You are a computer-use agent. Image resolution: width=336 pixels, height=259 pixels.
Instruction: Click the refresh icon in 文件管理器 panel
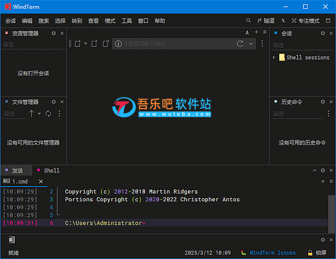point(48,114)
